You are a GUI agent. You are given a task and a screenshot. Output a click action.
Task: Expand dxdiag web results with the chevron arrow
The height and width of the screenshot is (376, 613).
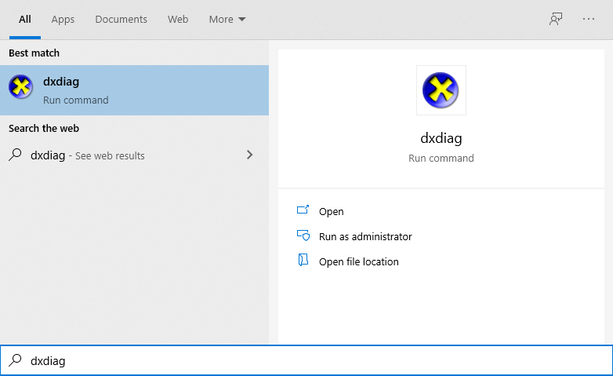pyautogui.click(x=249, y=155)
